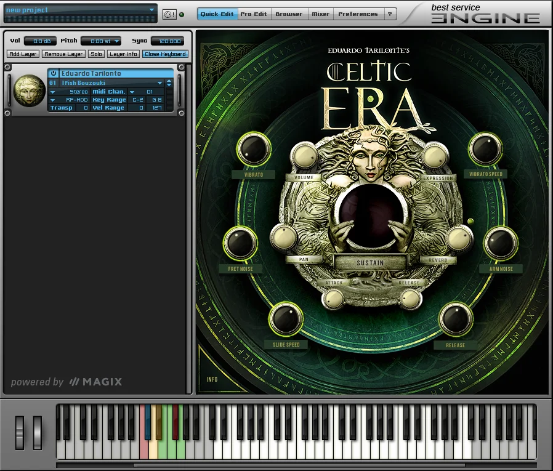
Task: Open the Preferences tab
Action: point(358,14)
